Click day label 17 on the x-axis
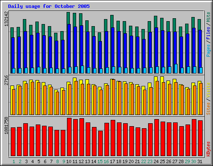Screen dimensions: 213x166 [x=112, y=161]
